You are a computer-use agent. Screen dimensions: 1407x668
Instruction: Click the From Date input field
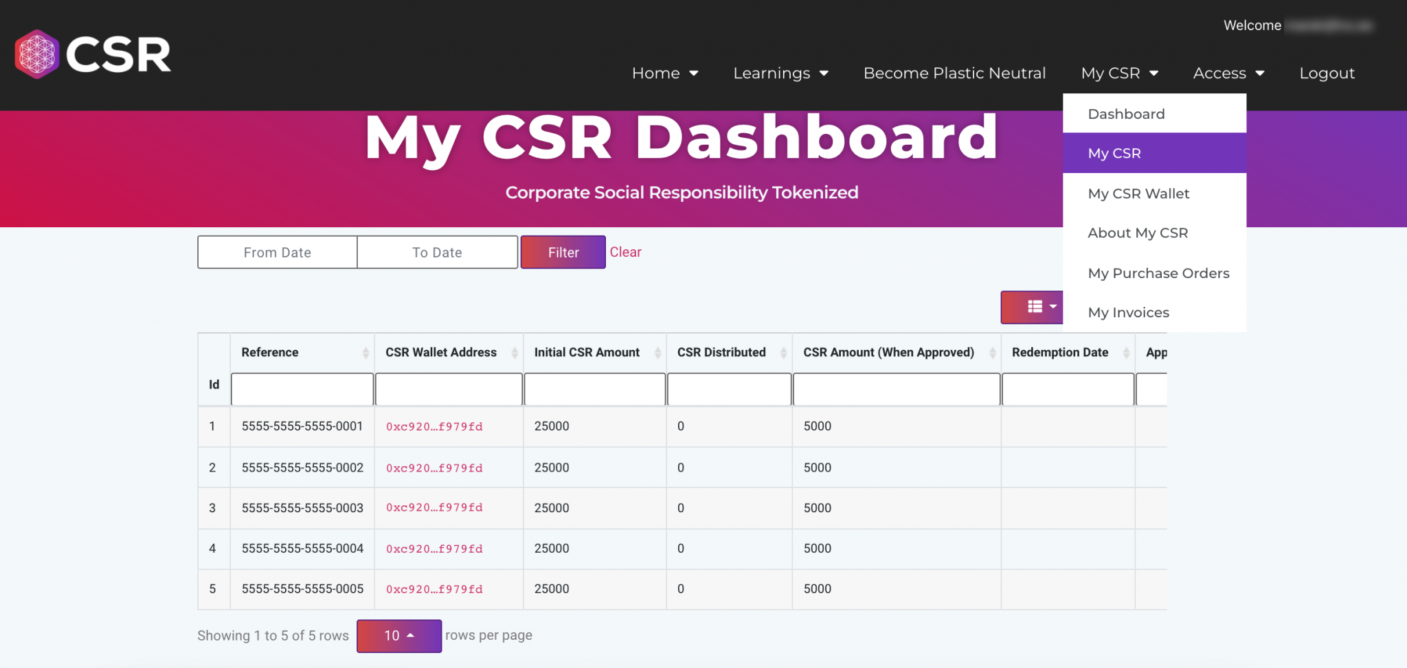277,252
